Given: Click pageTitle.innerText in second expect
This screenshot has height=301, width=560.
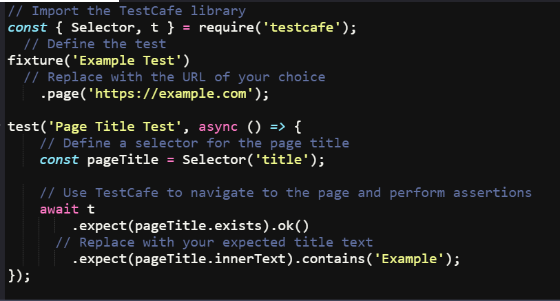Looking at the screenshot, I should [x=210, y=259].
